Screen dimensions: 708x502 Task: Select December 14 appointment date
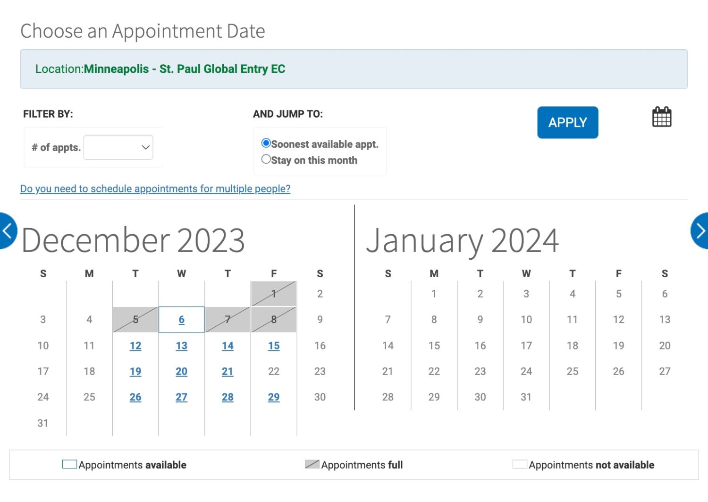pos(228,346)
